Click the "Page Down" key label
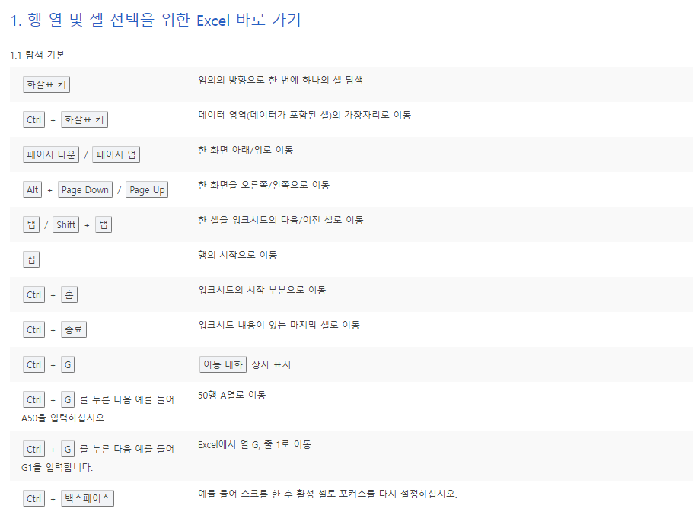698x515 pixels. click(85, 189)
